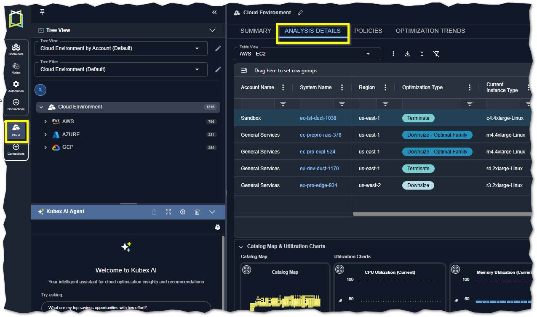This screenshot has width=537, height=317.
Task: Expand the Kubex AI chat to fullscreen
Action: (168, 212)
